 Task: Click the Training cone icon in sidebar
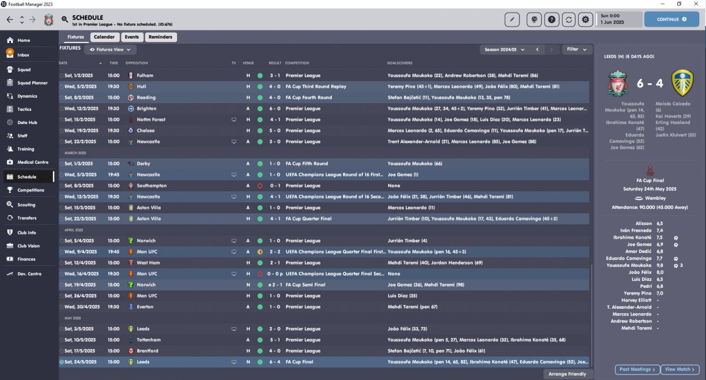pos(10,149)
